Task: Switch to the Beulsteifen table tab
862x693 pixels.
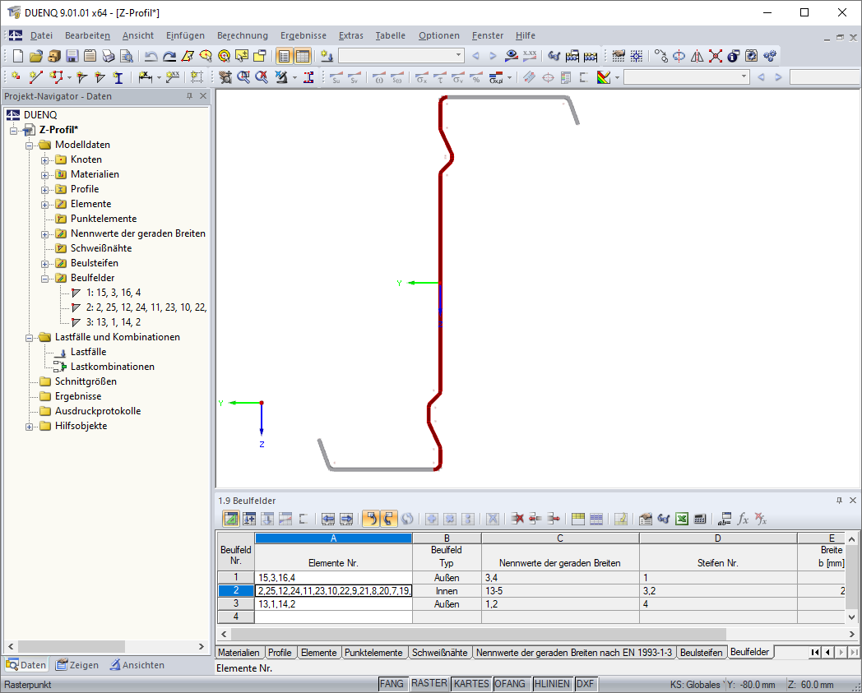Action: [x=701, y=653]
